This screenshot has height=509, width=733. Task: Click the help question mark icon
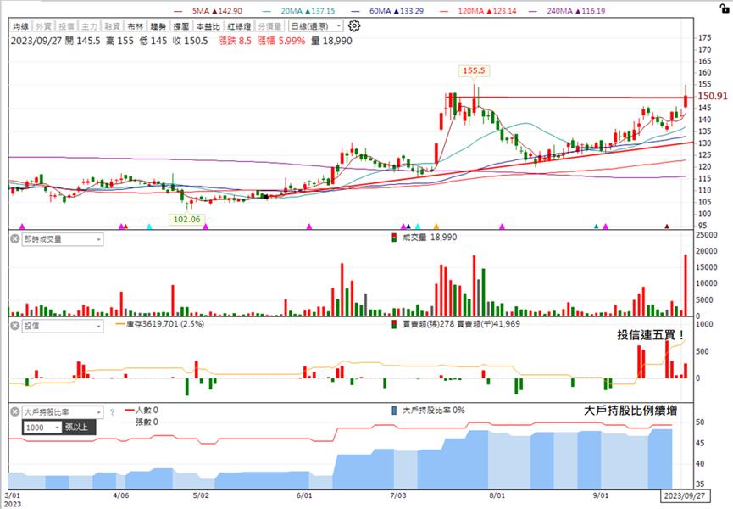112,412
